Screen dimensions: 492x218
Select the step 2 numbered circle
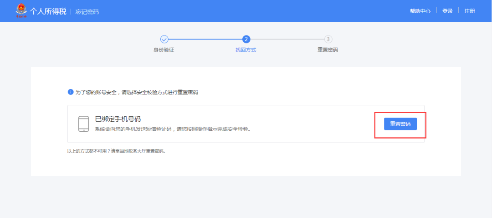246,40
